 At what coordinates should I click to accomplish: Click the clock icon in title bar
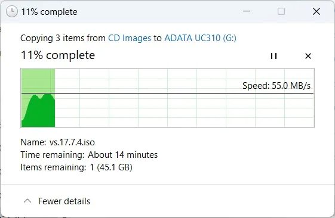[12, 11]
